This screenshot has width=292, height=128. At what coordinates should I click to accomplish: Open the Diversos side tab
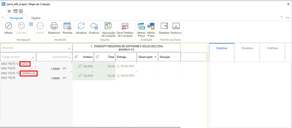tap(247, 48)
